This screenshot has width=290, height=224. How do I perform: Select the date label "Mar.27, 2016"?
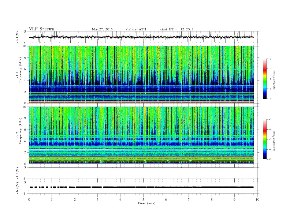click(x=102, y=29)
